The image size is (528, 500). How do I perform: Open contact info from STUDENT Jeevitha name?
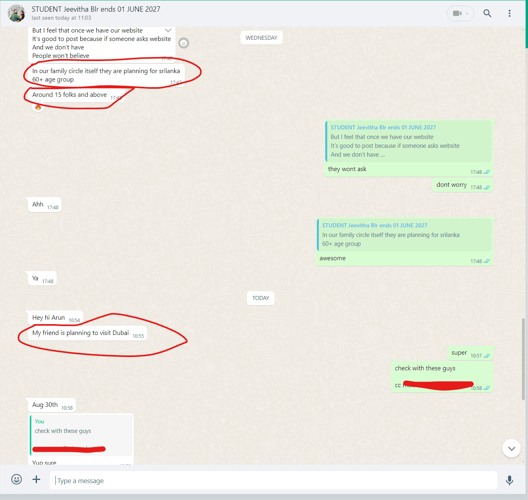[96, 9]
